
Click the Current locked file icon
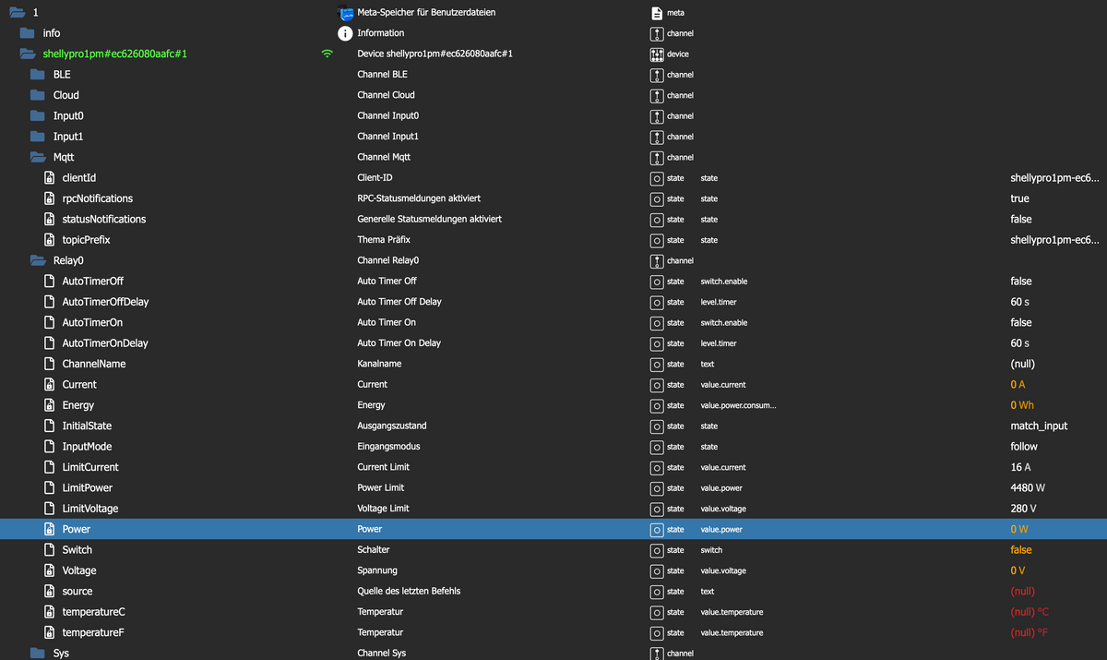(50, 384)
